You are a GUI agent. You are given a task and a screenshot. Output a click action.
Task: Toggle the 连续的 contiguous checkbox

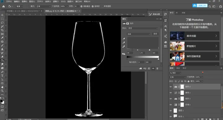point(93,6)
